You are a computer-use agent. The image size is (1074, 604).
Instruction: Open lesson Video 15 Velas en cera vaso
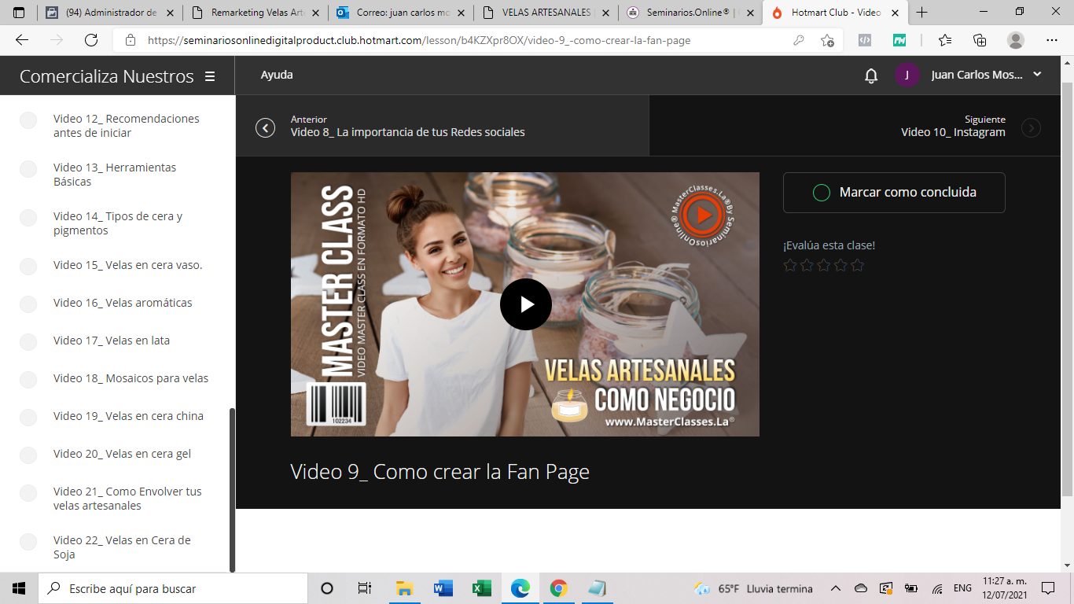[127, 265]
